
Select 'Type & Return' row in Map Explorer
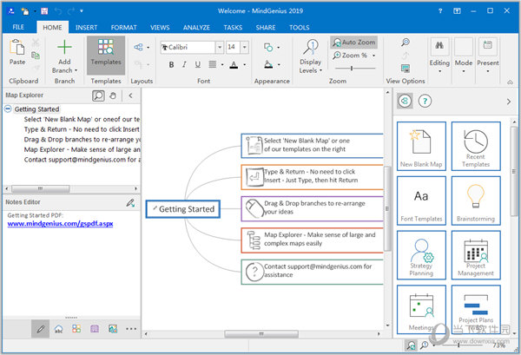(x=82, y=129)
